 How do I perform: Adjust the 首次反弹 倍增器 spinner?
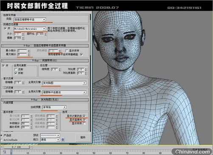(23, 82)
